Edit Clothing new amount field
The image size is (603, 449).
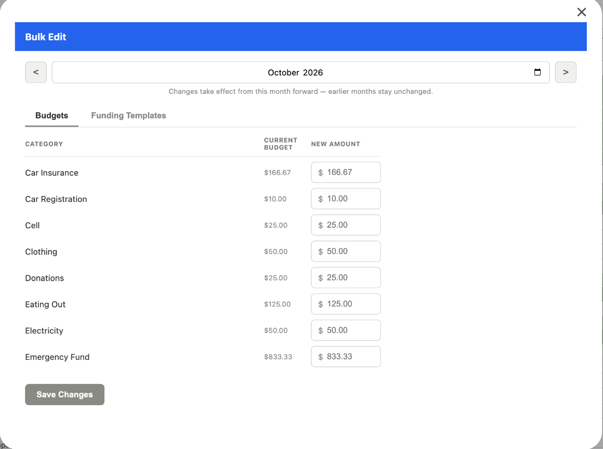pos(346,251)
